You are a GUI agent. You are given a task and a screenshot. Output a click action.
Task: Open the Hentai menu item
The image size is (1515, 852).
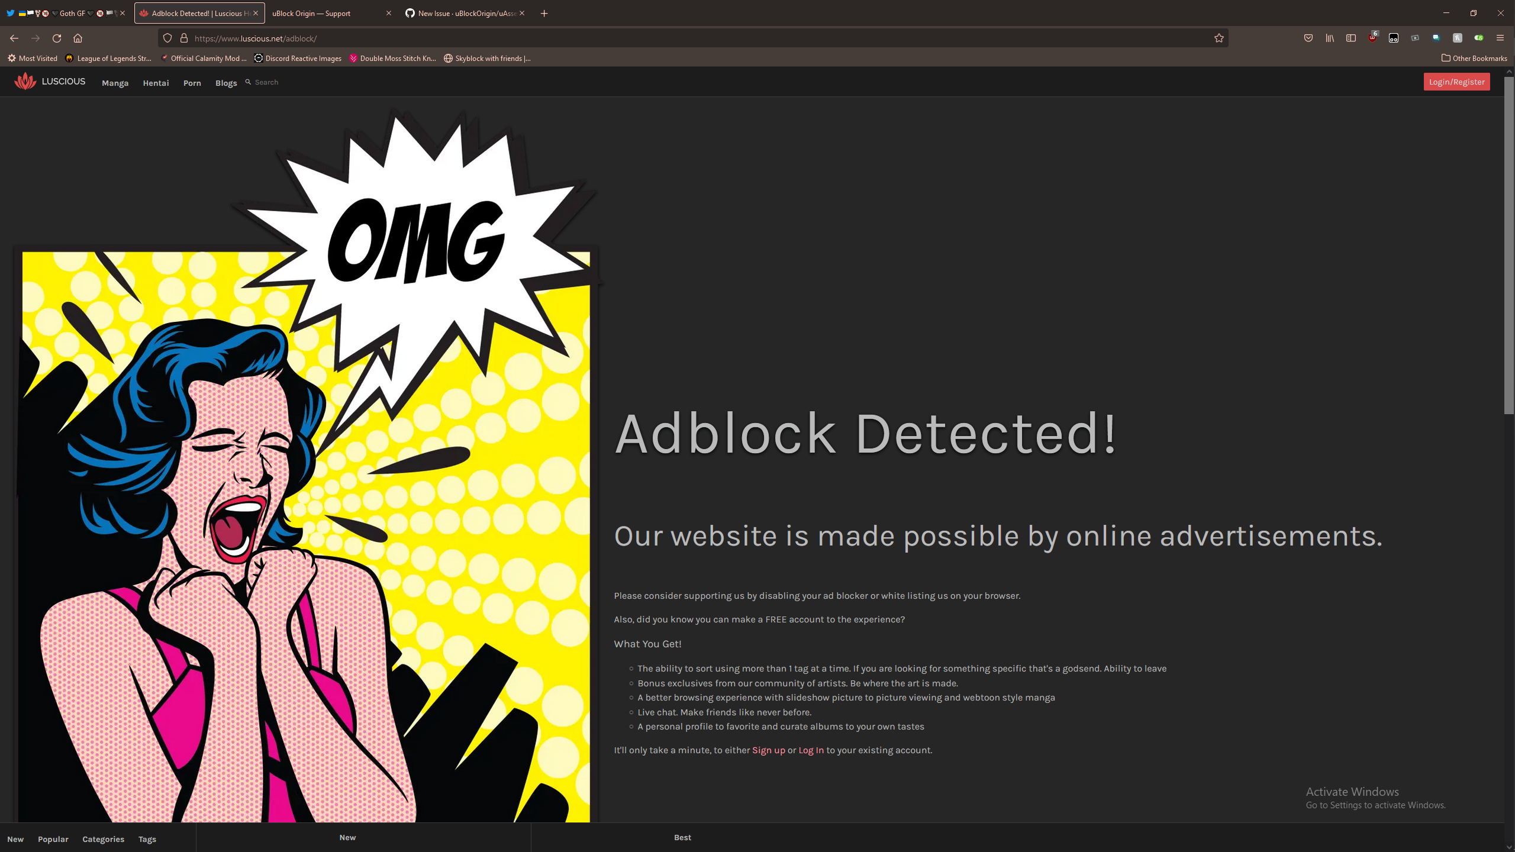156,83
